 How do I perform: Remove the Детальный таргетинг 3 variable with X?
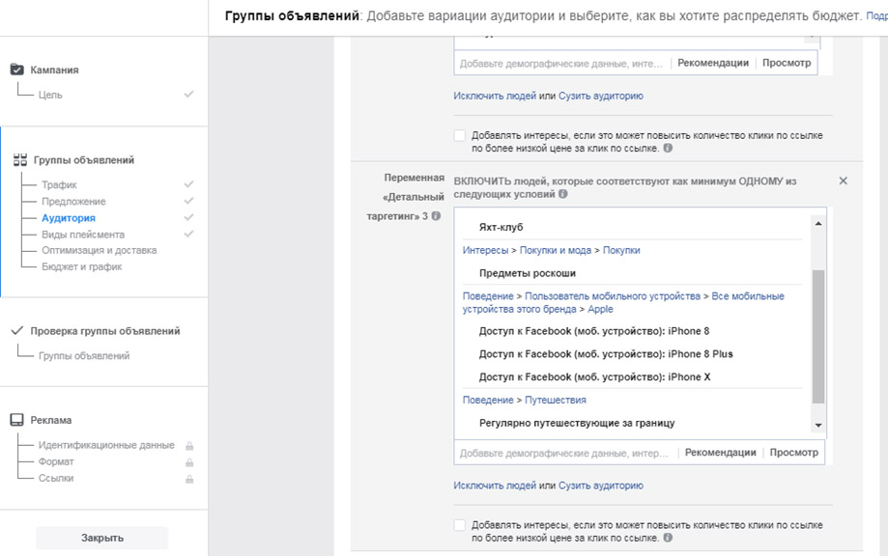pyautogui.click(x=843, y=181)
